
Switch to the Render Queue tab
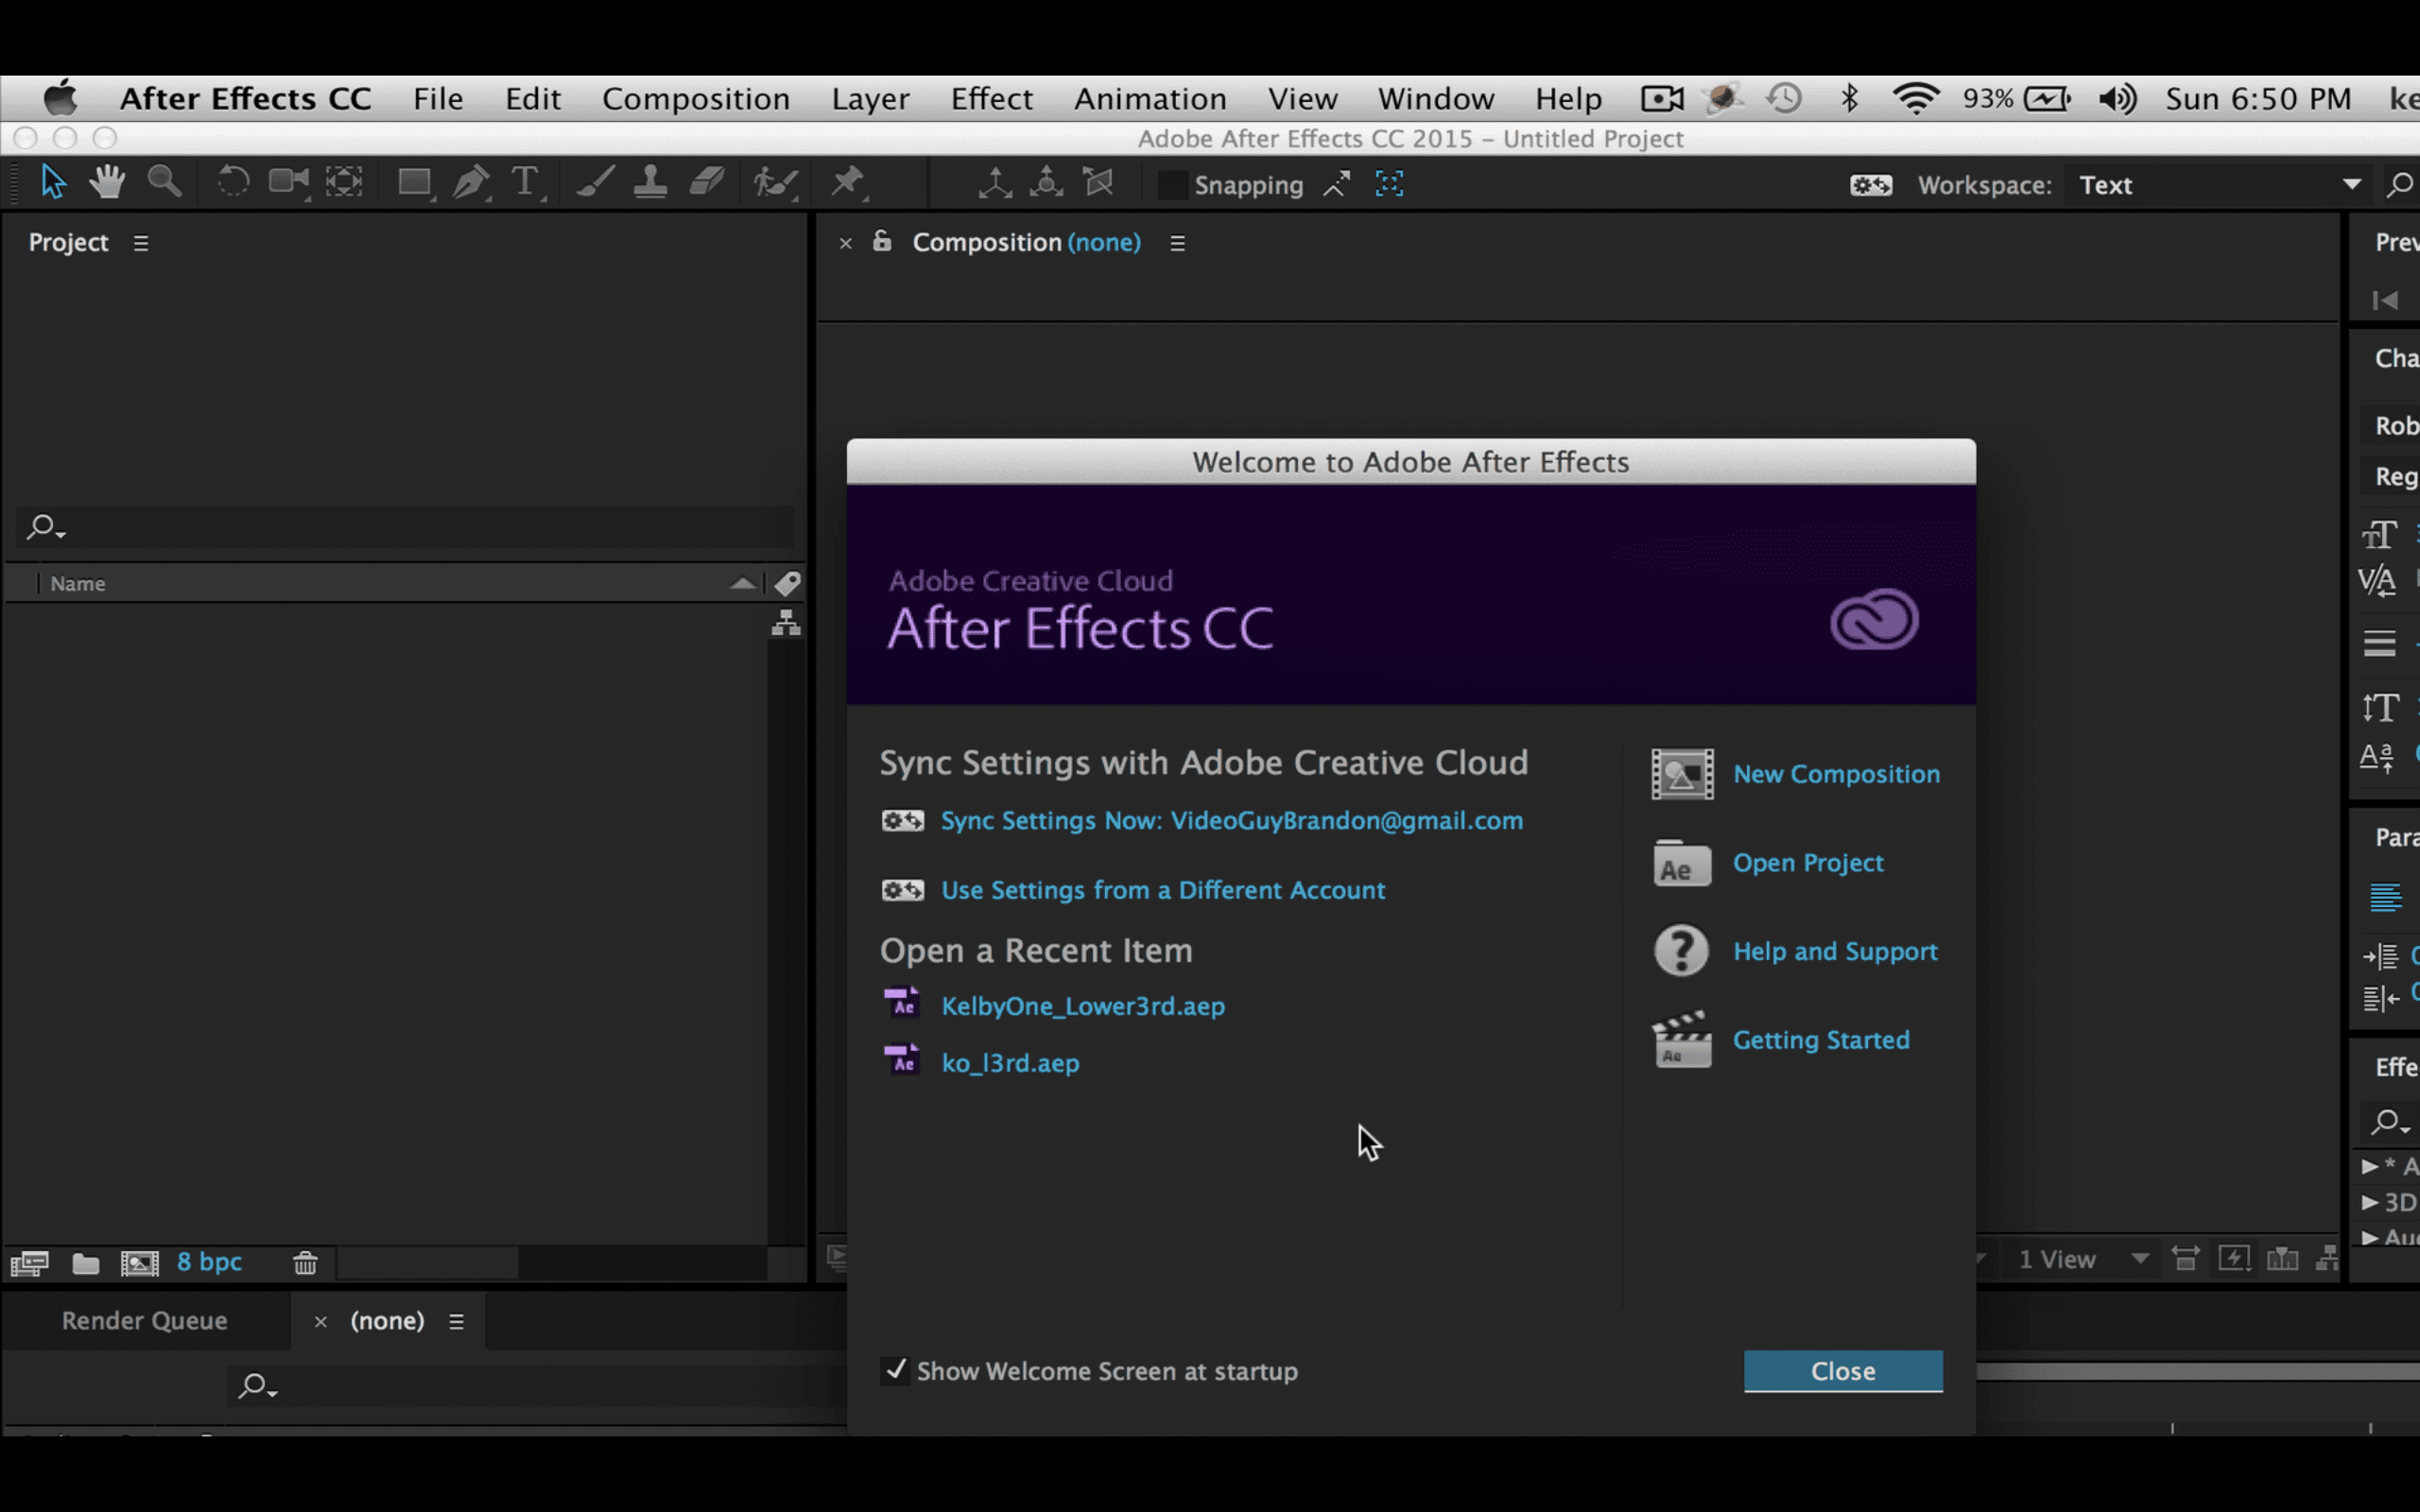tap(143, 1320)
